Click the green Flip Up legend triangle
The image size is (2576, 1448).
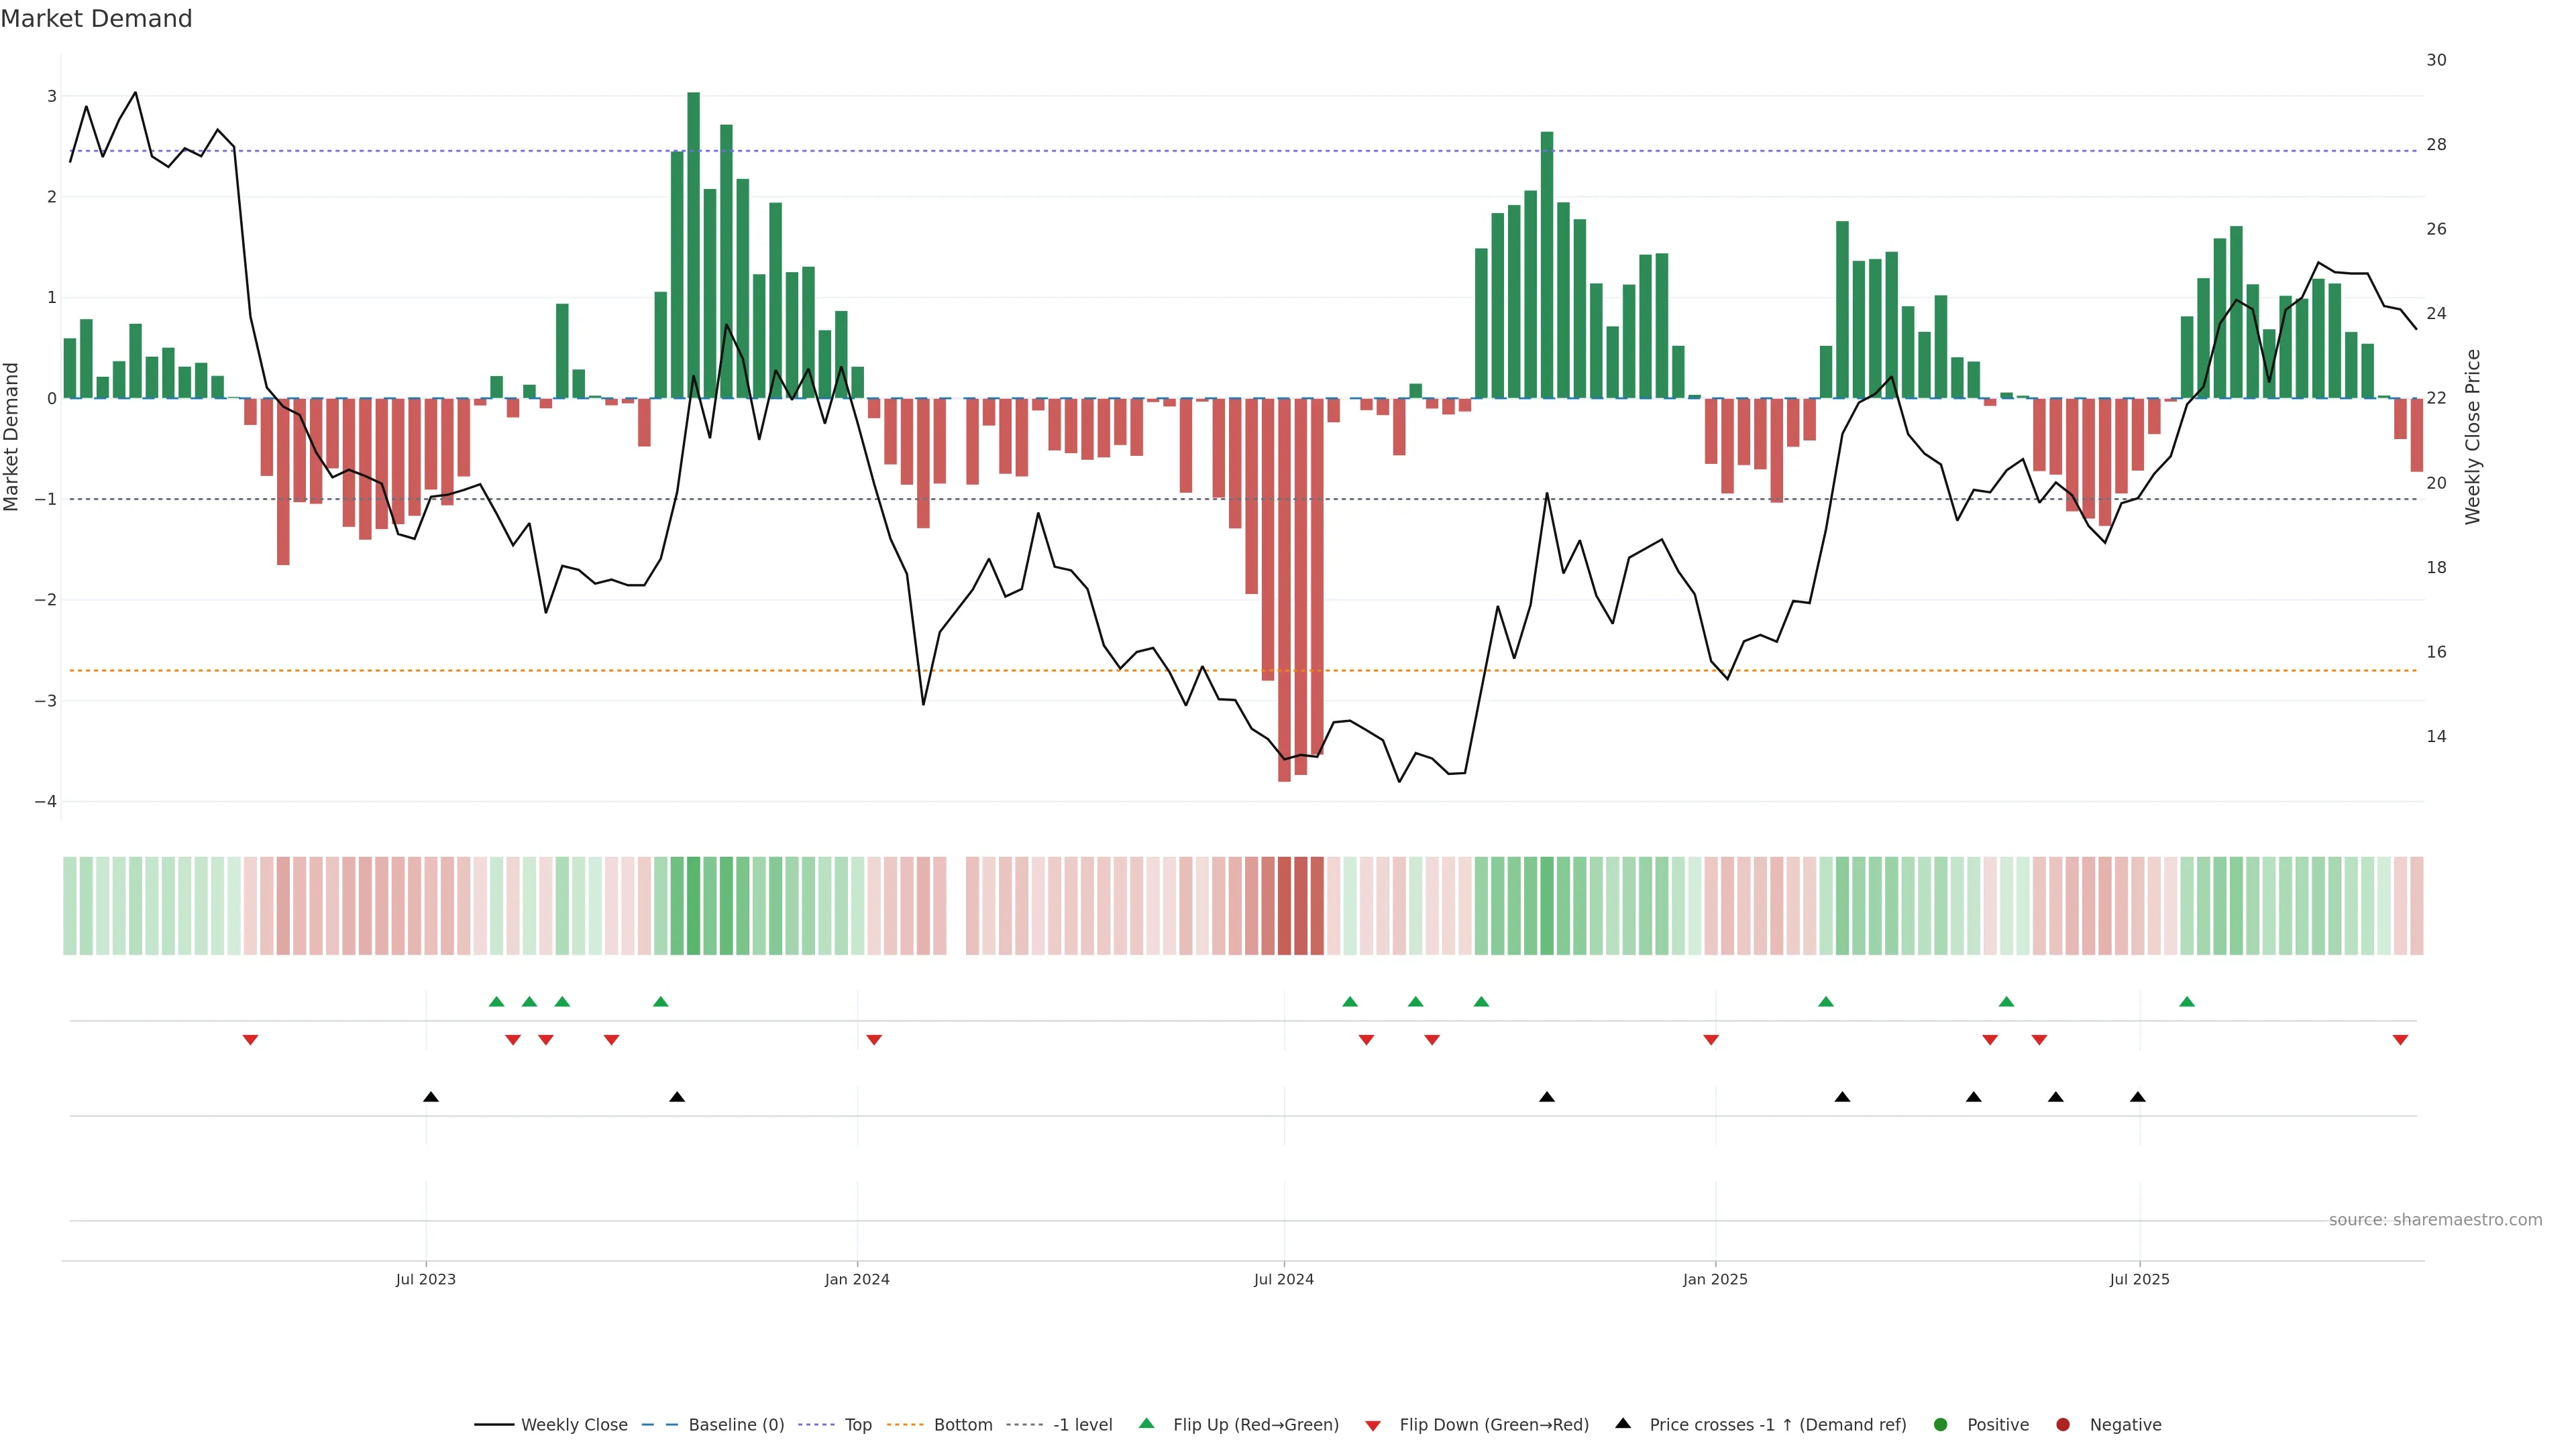coord(1146,1423)
